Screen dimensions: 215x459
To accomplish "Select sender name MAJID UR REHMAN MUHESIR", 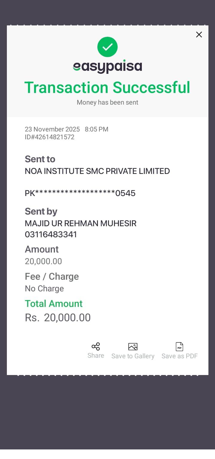I will point(81,223).
